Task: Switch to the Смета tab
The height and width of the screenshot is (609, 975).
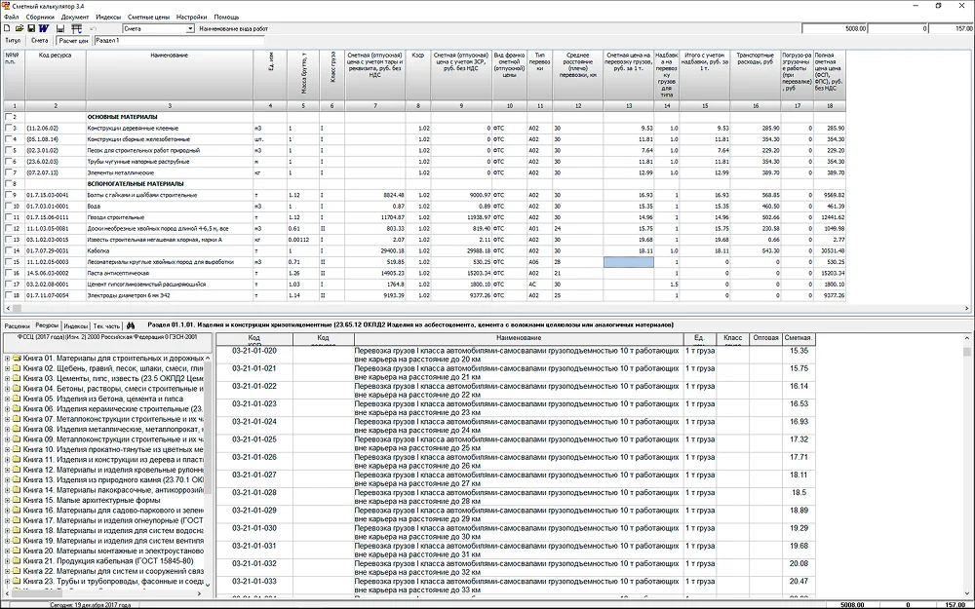Action: pos(39,40)
